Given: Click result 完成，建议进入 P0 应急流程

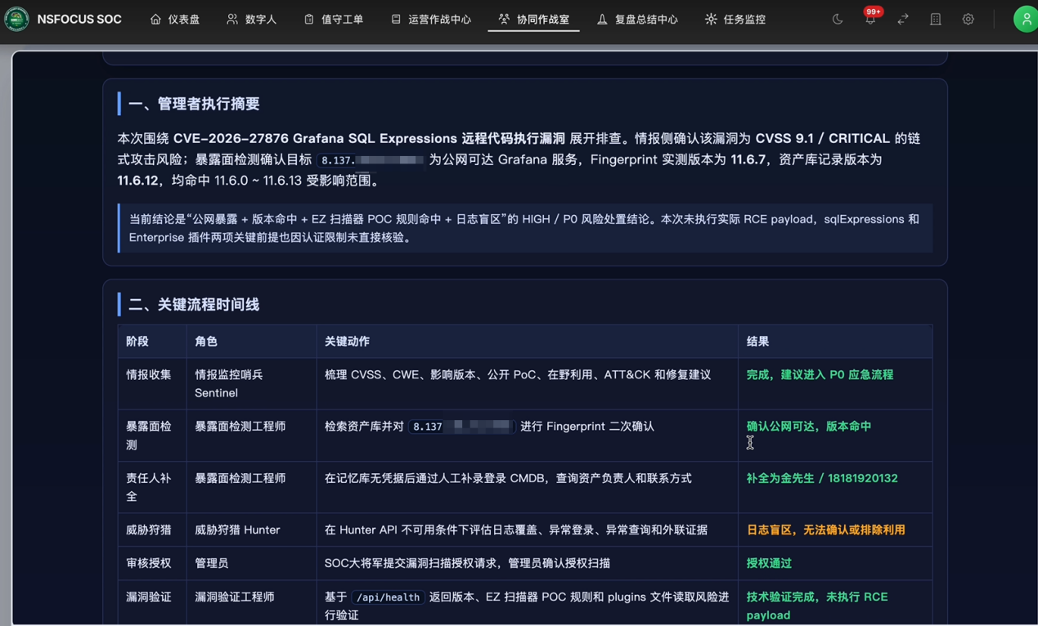Looking at the screenshot, I should [820, 375].
